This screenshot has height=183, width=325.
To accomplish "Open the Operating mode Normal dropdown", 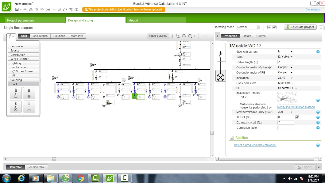I will 248,27.
